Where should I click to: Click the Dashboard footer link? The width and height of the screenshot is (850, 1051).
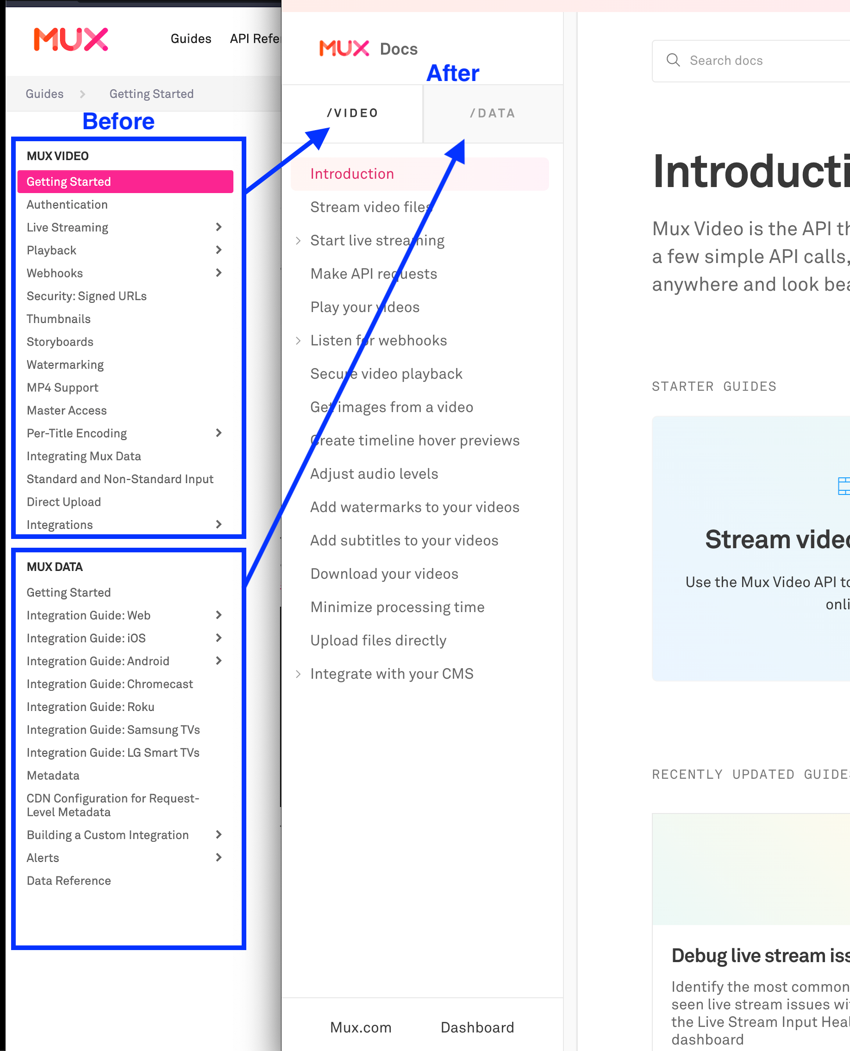tap(477, 1027)
